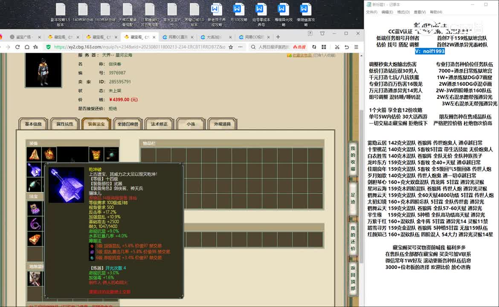Select the hat equipment icon

[x=34, y=154]
